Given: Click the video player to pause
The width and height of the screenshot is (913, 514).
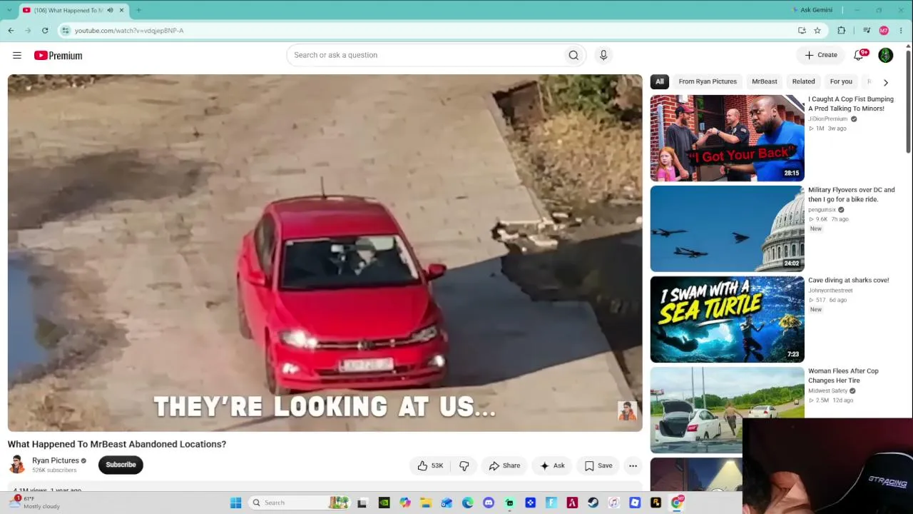Looking at the screenshot, I should pos(325,253).
